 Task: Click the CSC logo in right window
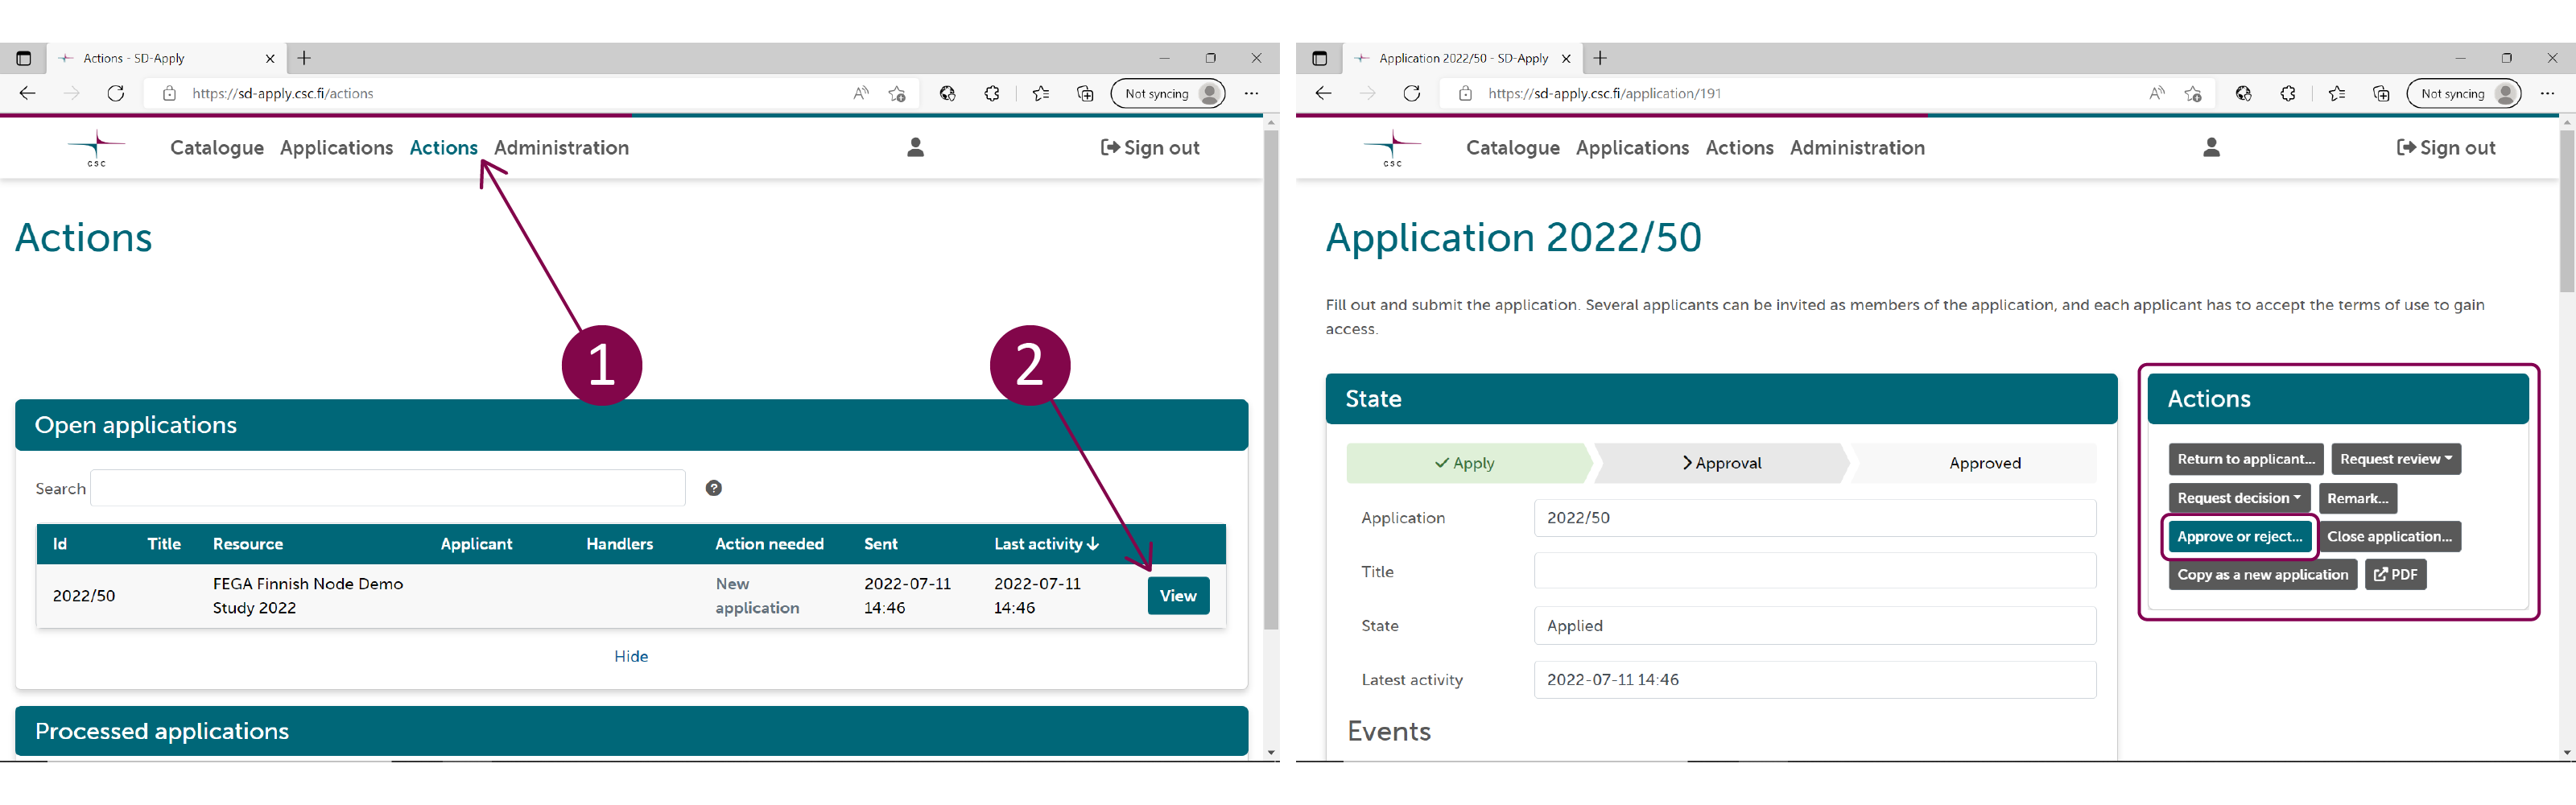click(x=1391, y=148)
